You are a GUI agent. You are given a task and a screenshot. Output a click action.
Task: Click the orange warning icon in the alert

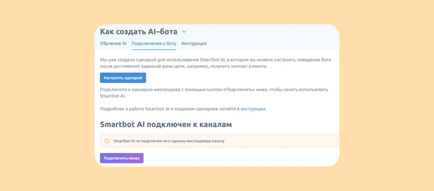pyautogui.click(x=107, y=141)
